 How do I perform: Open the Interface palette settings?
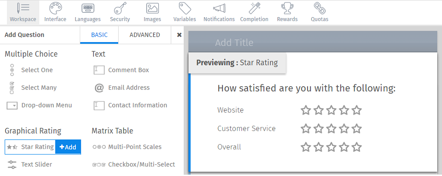[55, 13]
